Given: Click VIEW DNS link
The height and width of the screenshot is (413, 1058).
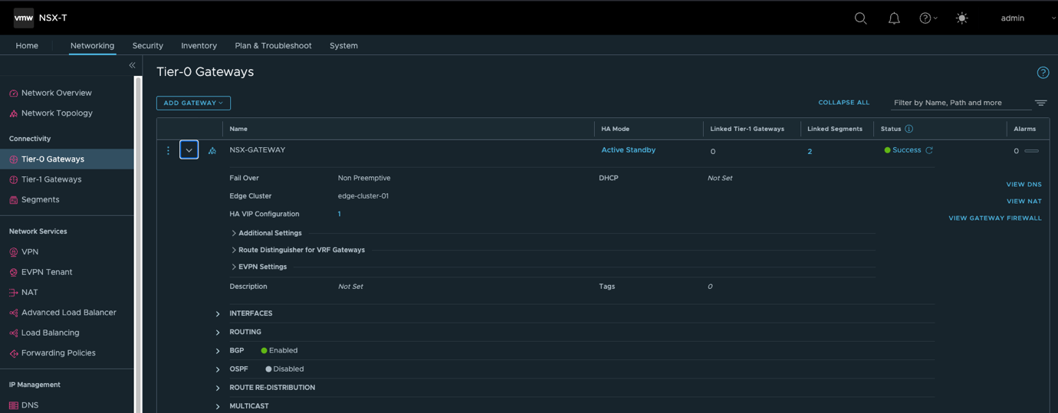Looking at the screenshot, I should coord(1024,185).
